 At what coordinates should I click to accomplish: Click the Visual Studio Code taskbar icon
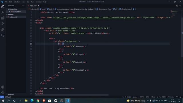coord(67,100)
